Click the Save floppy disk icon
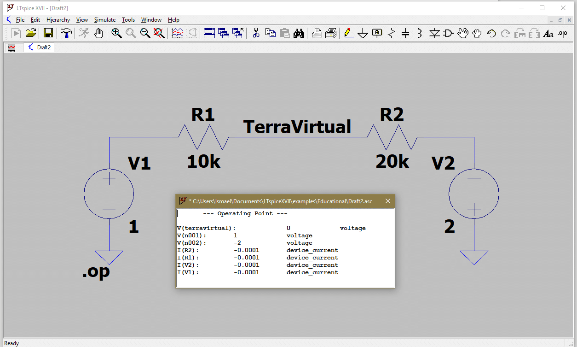 [x=48, y=33]
